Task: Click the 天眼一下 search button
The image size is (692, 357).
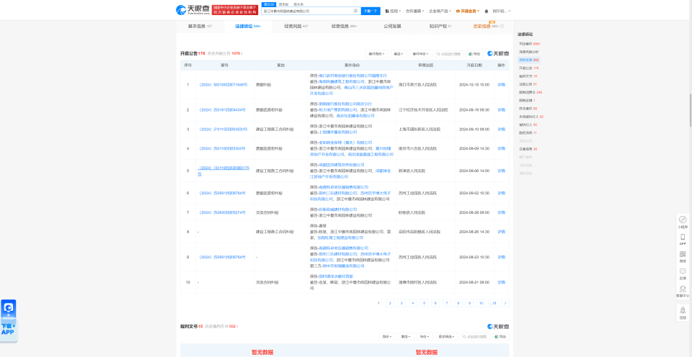Action: pyautogui.click(x=371, y=11)
